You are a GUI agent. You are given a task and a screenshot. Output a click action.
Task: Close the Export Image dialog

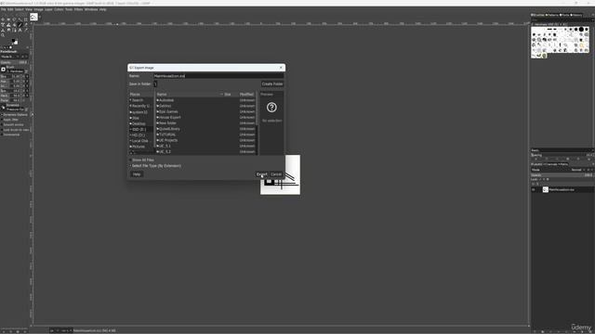[281, 68]
